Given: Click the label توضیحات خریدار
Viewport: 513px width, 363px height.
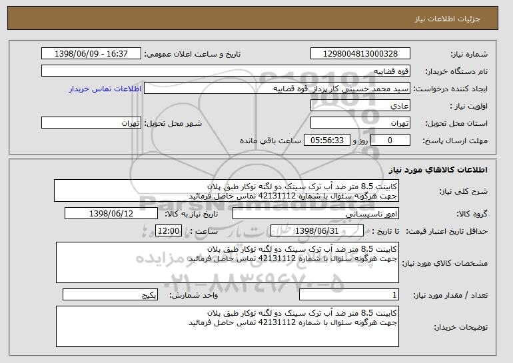Looking at the screenshot, I should (x=460, y=327).
